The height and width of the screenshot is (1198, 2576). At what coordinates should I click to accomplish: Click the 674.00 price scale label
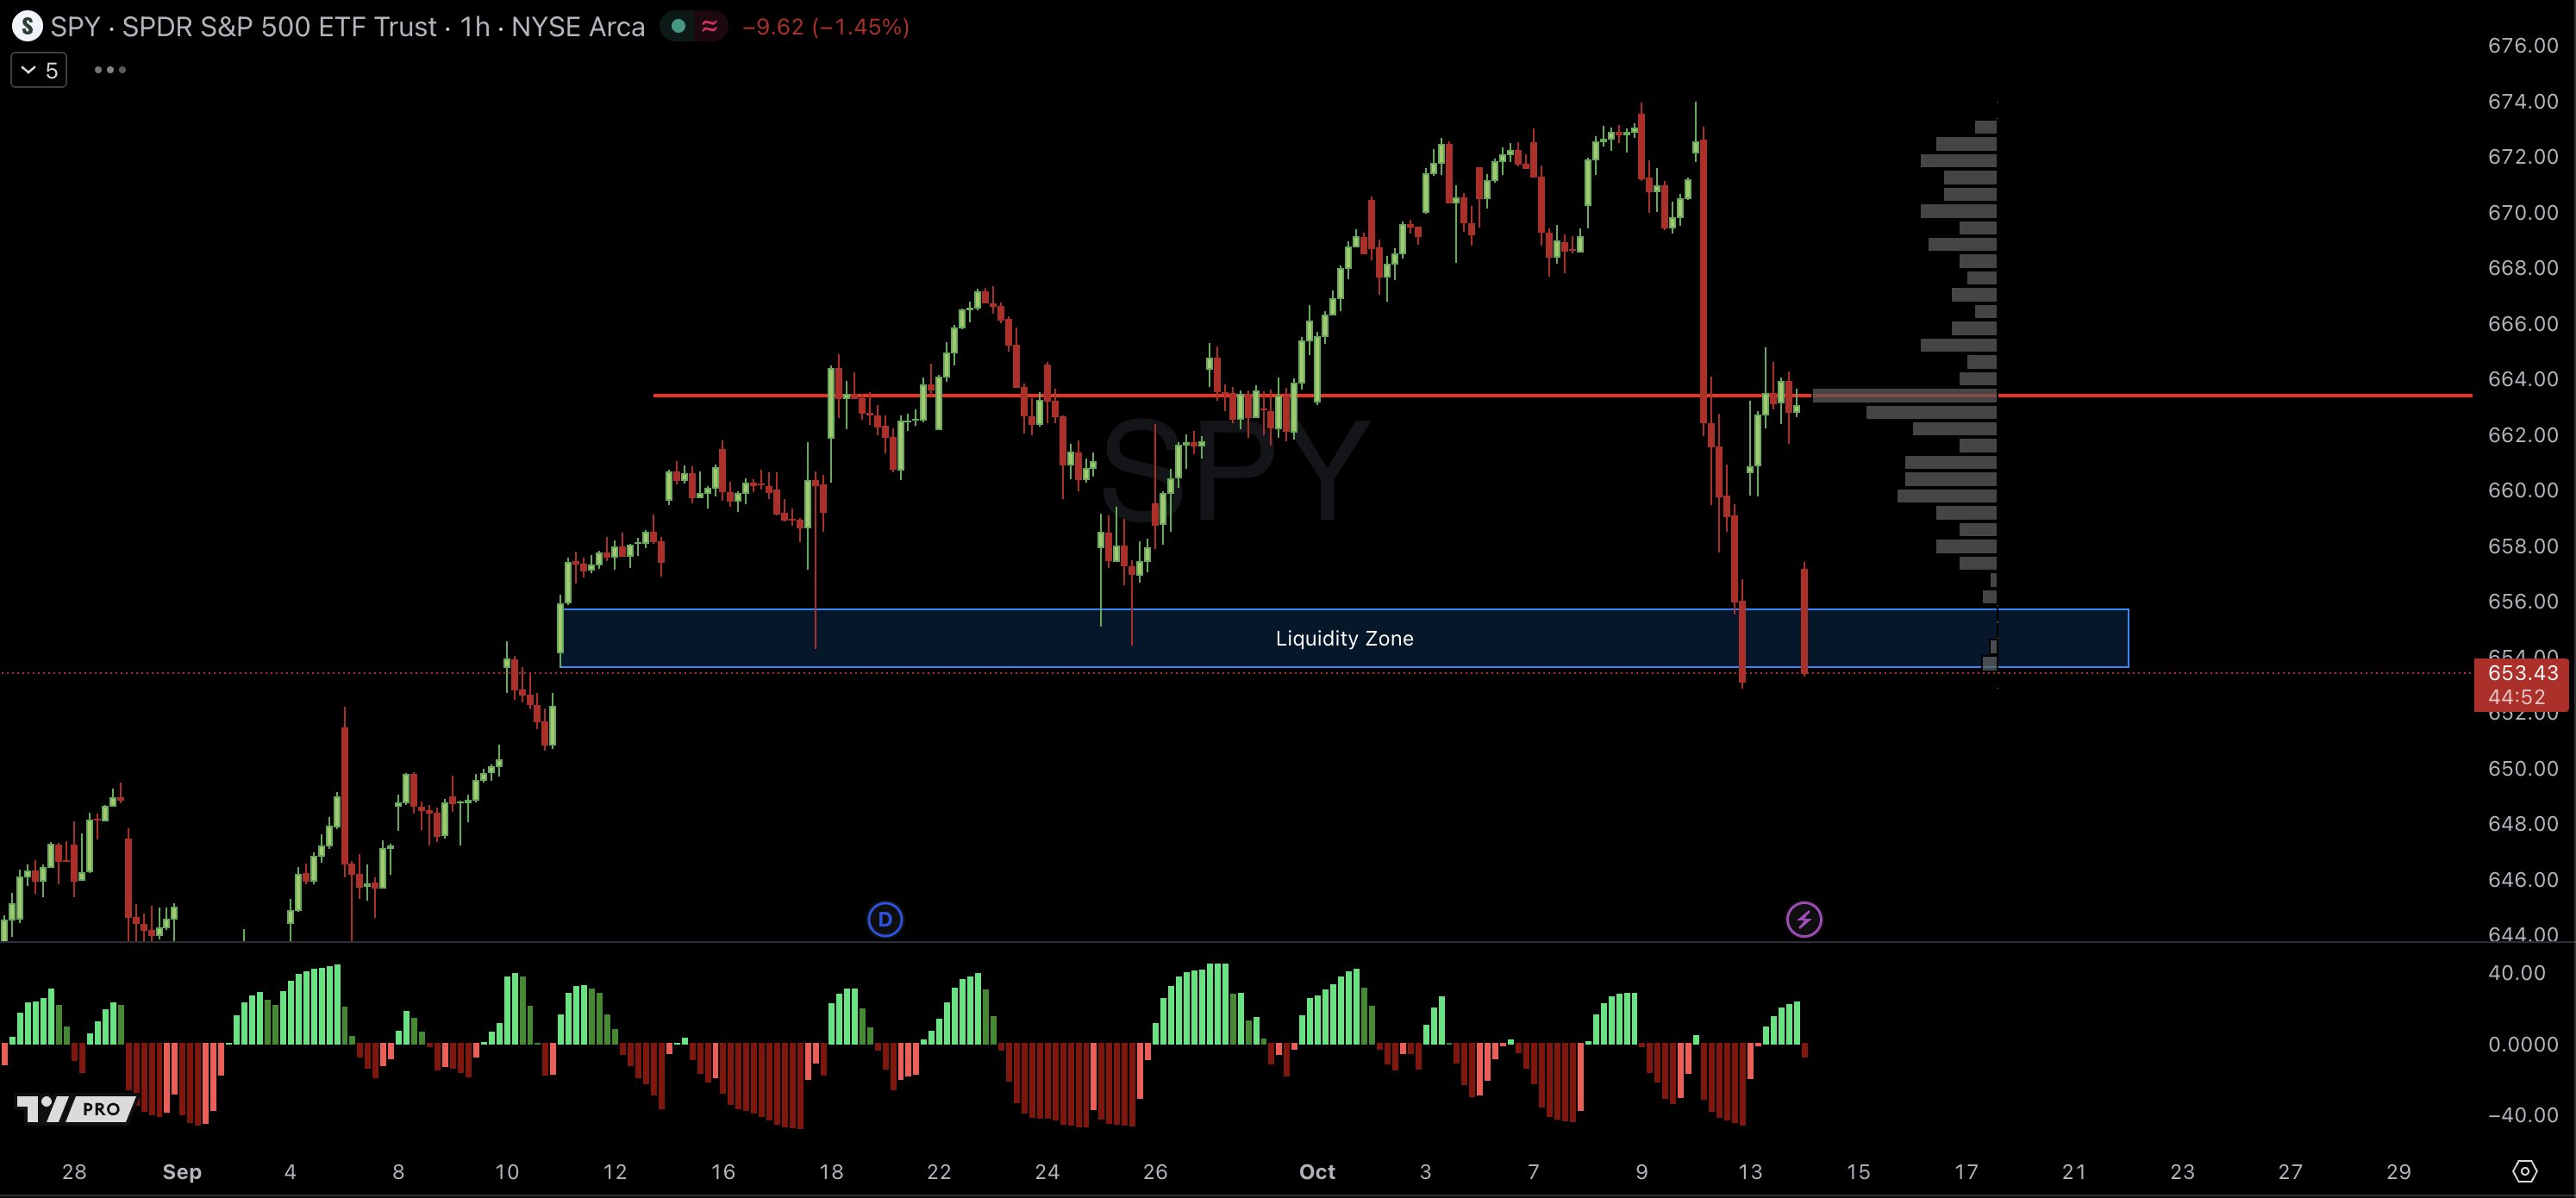(x=2523, y=101)
